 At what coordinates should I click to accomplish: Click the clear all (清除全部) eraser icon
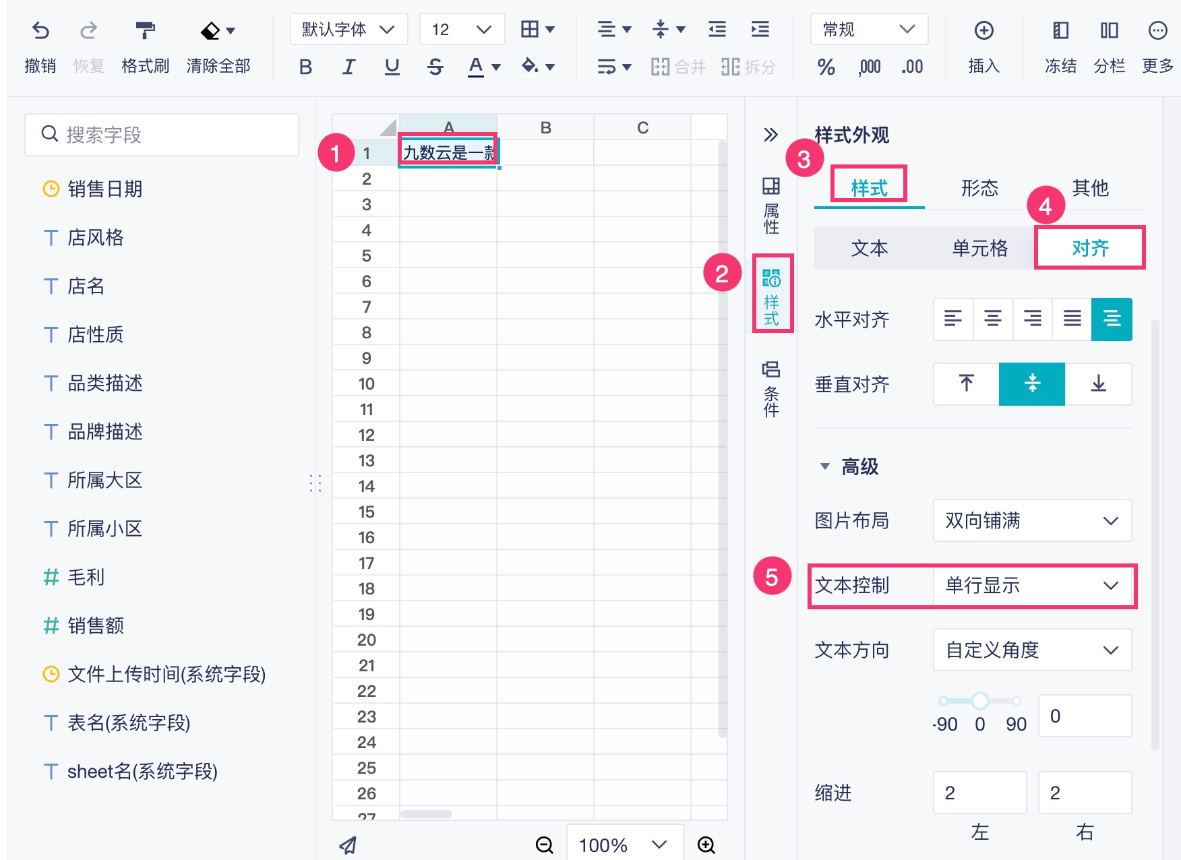coord(211,30)
